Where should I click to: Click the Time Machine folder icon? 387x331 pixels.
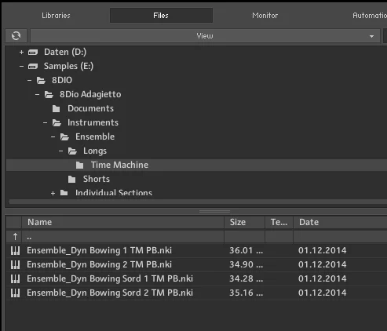79,165
